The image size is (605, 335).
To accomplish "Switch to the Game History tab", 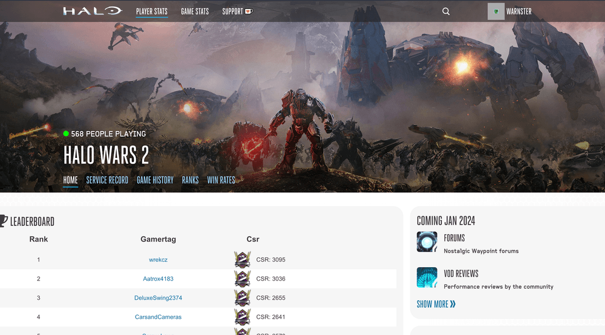I will (155, 180).
